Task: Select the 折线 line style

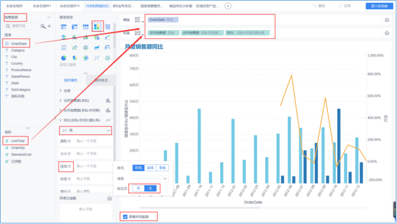Action: (x=138, y=168)
